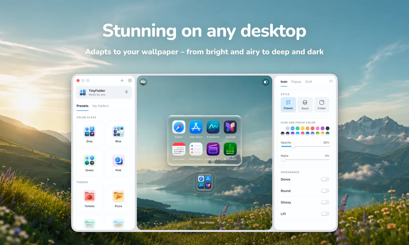The height and width of the screenshot is (245, 409).
Task: Select the Folder style
Action: click(x=322, y=105)
